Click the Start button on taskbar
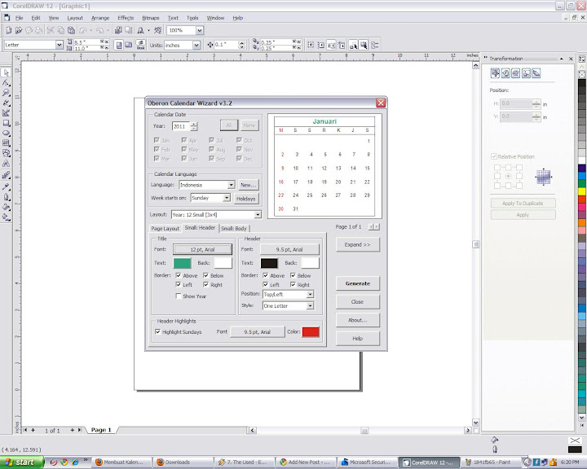This screenshot has height=469, width=587. tap(21, 462)
